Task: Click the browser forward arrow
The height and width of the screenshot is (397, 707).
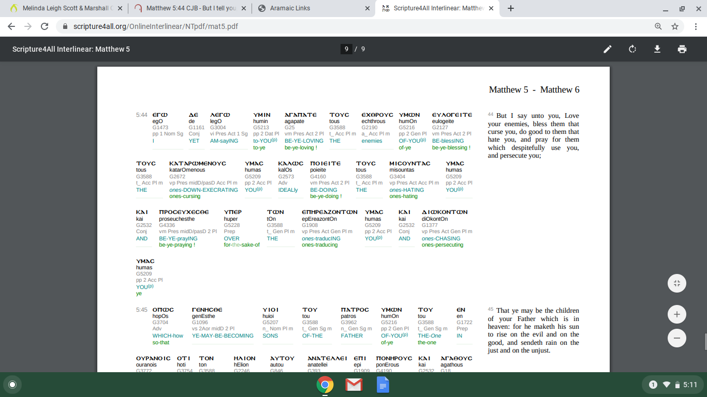Action: coord(28,26)
